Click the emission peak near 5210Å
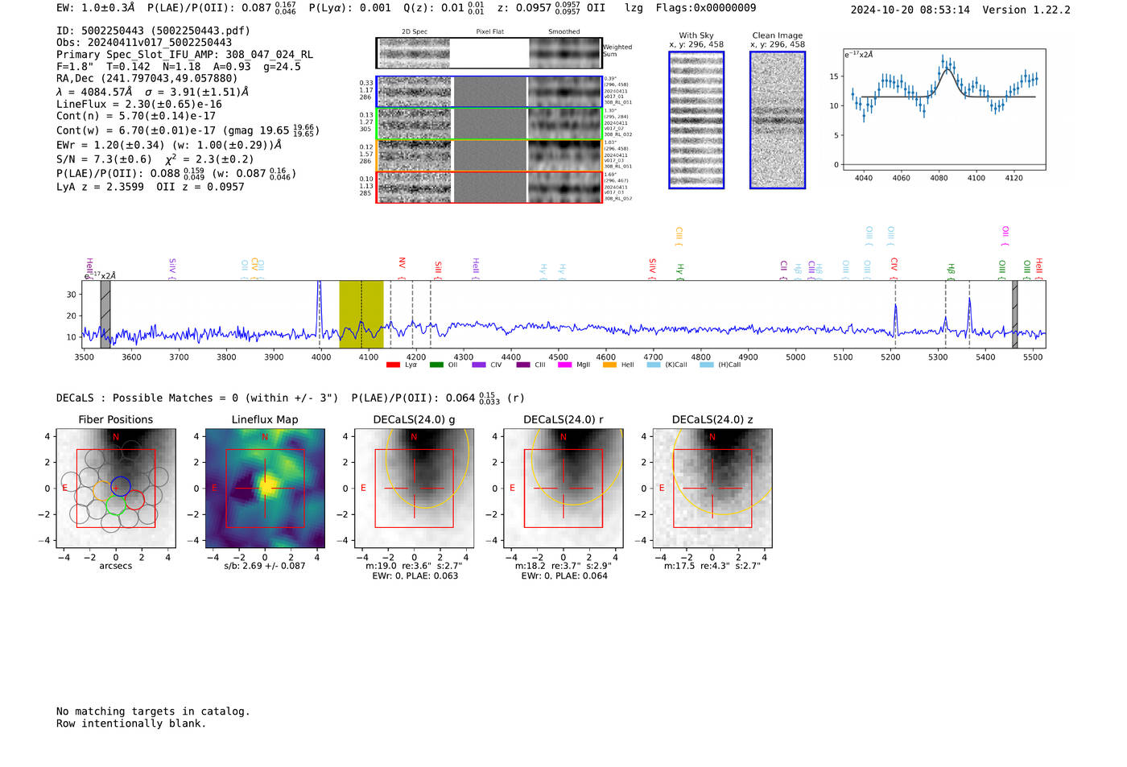 (895, 318)
